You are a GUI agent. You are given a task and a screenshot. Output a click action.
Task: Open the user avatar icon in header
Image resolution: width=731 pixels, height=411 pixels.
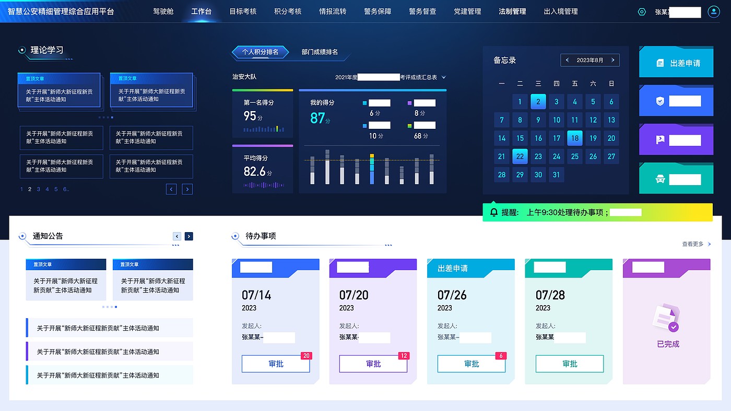(x=714, y=11)
